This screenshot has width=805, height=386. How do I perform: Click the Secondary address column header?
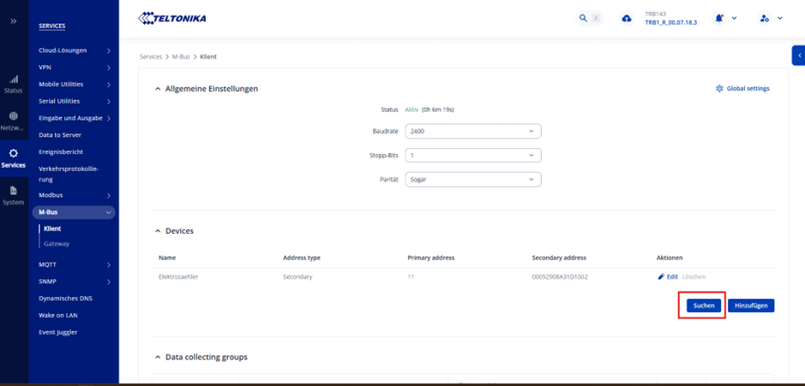pos(559,258)
